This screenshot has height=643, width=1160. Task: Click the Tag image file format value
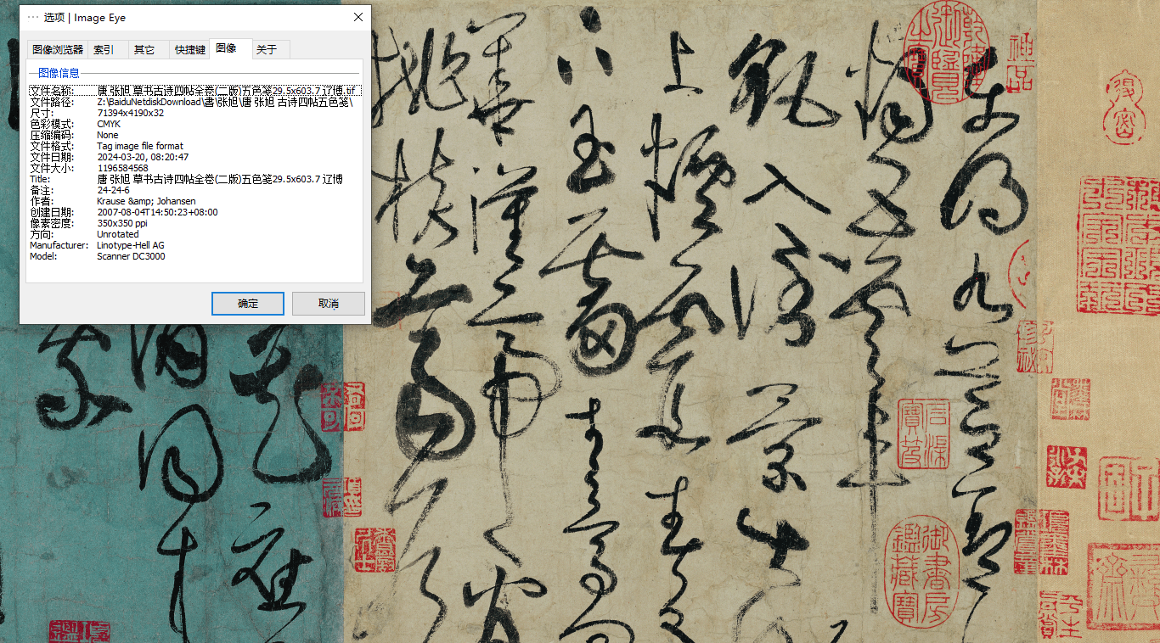pyautogui.click(x=140, y=146)
